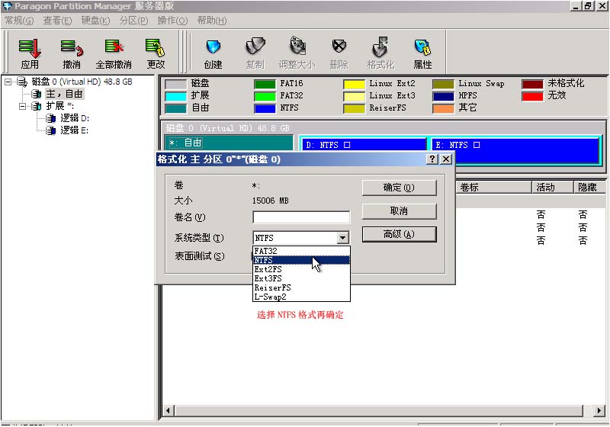Select the *: 自由 free space block
The height and width of the screenshot is (427, 610).
230,143
